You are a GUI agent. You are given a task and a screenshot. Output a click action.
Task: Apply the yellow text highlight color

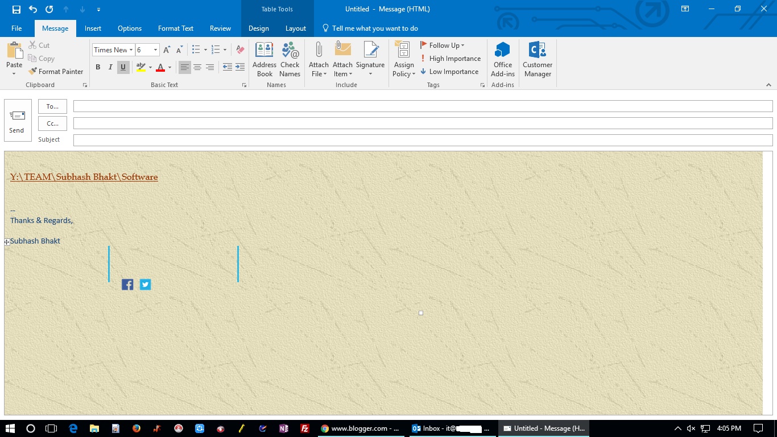(141, 67)
